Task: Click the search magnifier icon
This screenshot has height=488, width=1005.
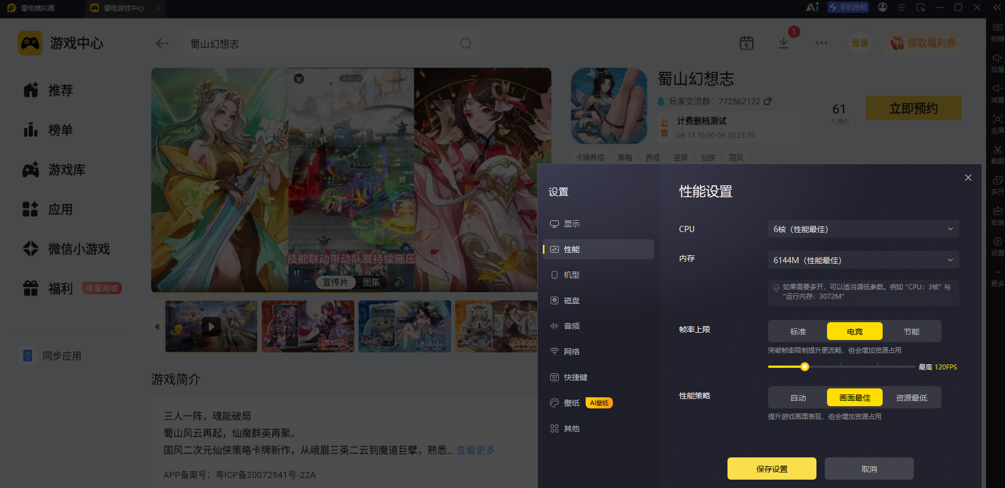Action: (466, 43)
